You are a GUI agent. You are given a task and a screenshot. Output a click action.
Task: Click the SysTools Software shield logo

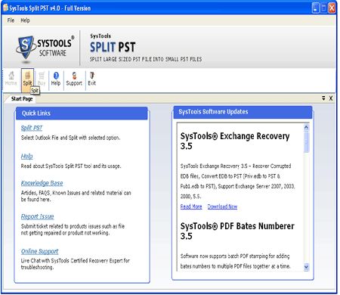point(25,48)
